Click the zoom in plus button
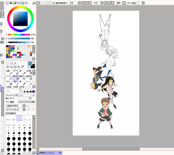The height and width of the screenshot is (155, 174). click(86, 3)
